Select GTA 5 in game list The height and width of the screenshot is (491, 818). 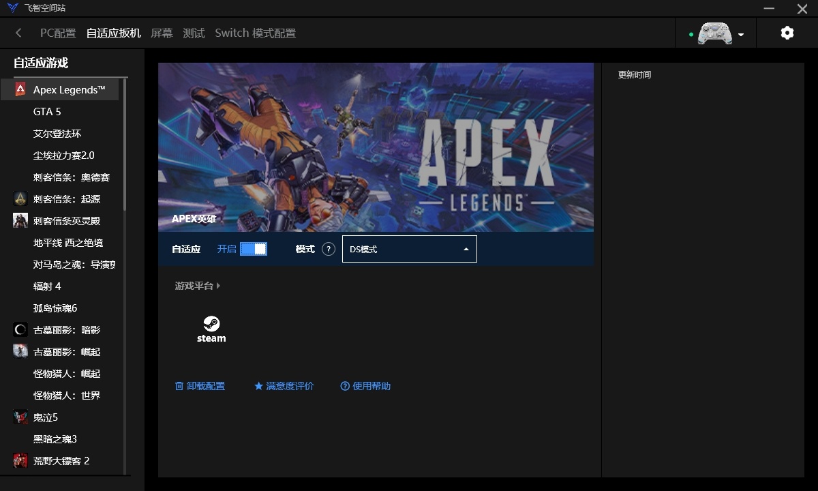pos(59,111)
